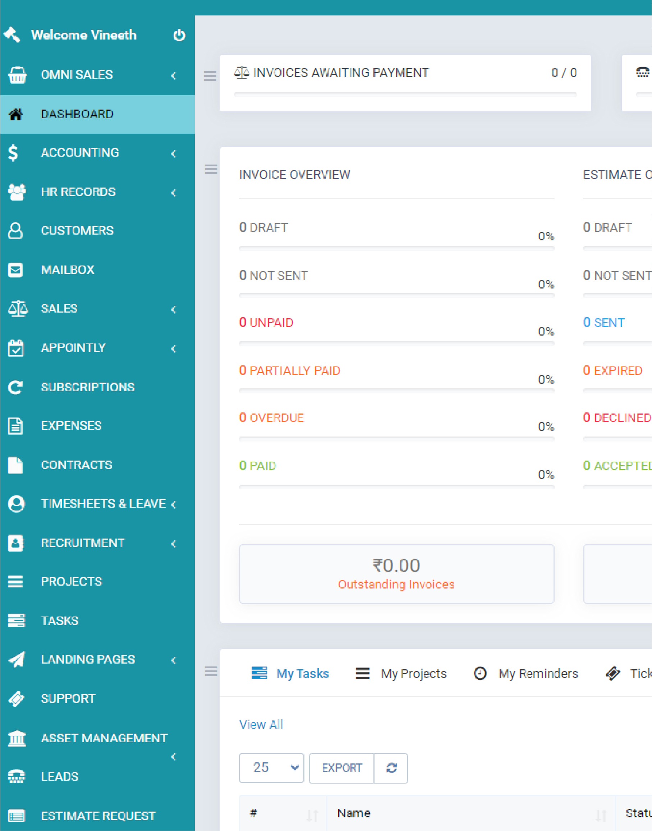Open Dashboard in the sidebar
The width and height of the screenshot is (652, 831).
pyautogui.click(x=77, y=114)
